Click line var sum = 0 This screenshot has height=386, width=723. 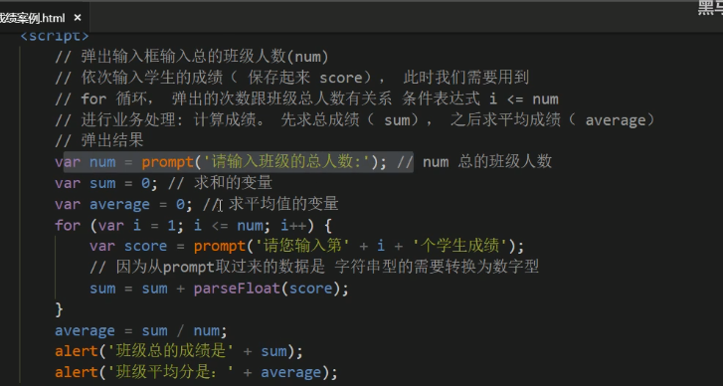tap(106, 183)
